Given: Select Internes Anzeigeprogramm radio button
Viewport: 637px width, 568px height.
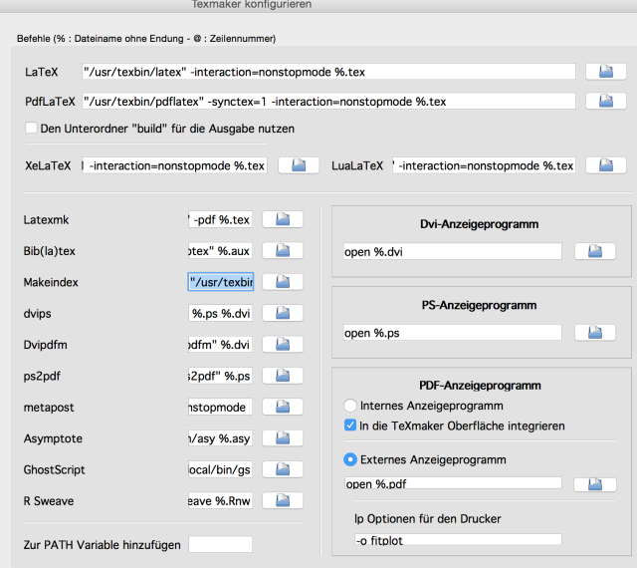Looking at the screenshot, I should 349,406.
